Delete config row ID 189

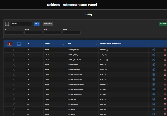(165, 84)
